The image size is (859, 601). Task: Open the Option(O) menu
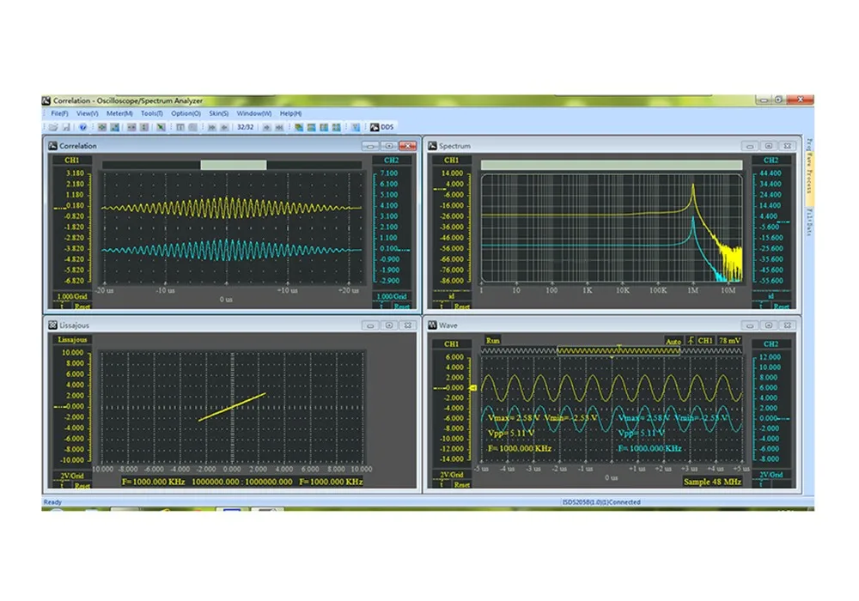pos(186,113)
